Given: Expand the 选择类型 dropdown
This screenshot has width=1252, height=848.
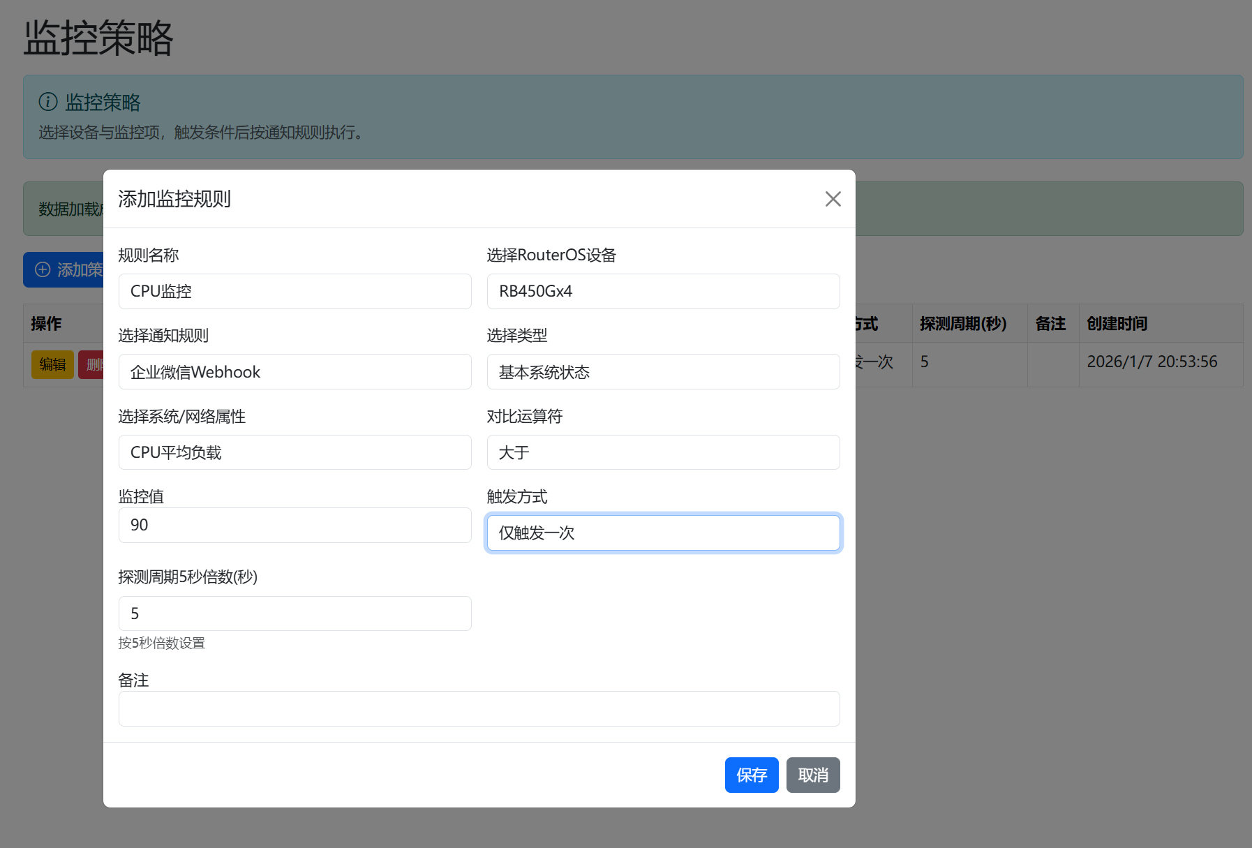Looking at the screenshot, I should point(663,372).
